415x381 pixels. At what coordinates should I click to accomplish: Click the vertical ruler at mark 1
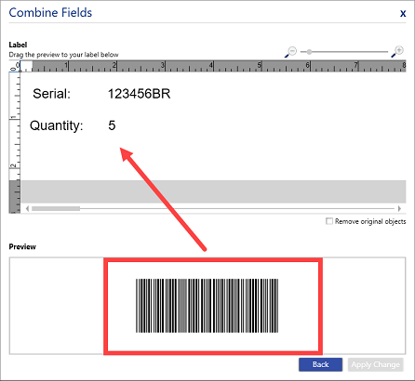pos(14,118)
